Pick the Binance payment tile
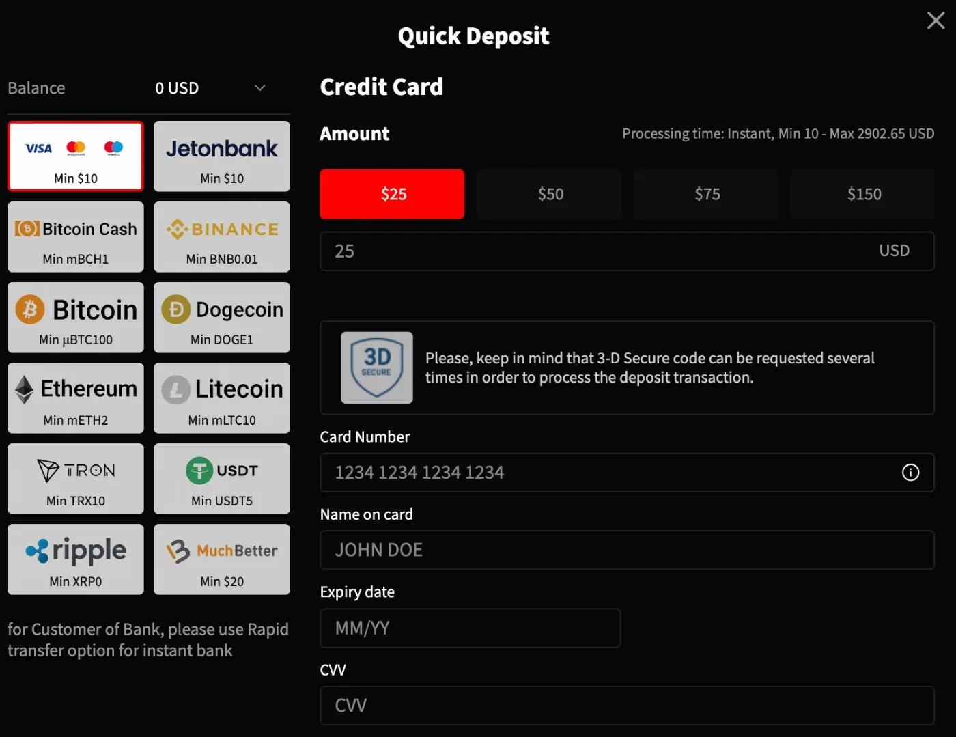Image resolution: width=956 pixels, height=737 pixels. click(222, 237)
